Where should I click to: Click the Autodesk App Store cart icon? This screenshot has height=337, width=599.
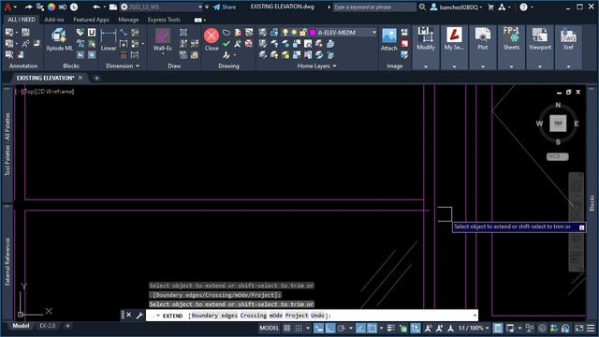click(490, 7)
